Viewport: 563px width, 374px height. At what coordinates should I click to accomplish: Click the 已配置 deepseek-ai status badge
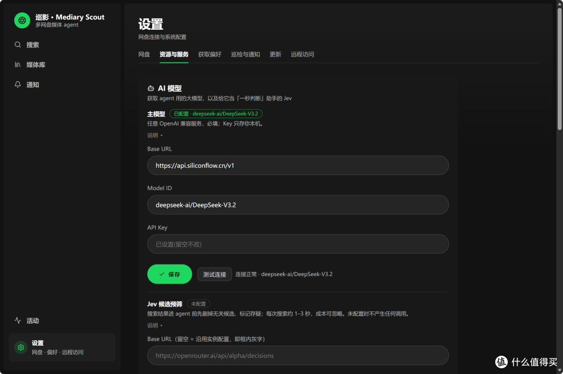click(x=216, y=114)
